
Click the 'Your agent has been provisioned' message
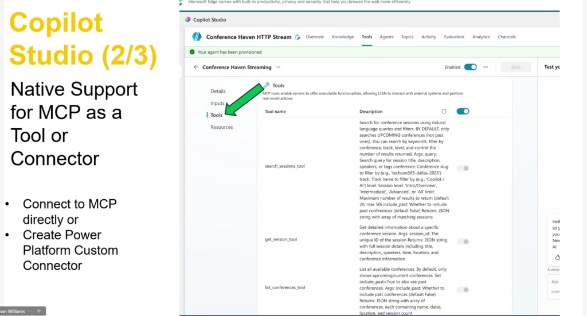click(x=230, y=52)
